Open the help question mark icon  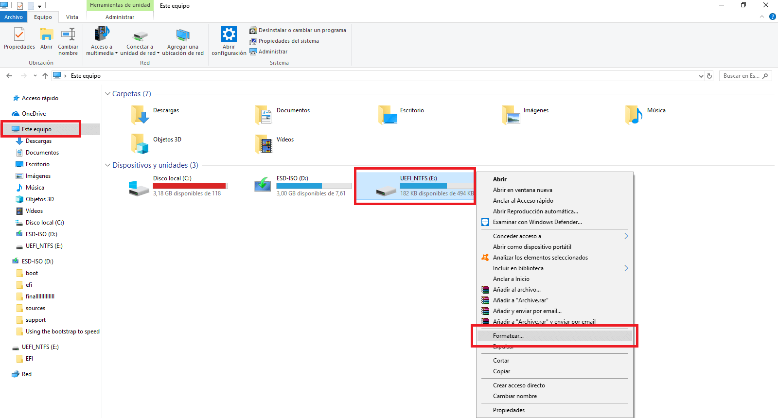click(773, 17)
